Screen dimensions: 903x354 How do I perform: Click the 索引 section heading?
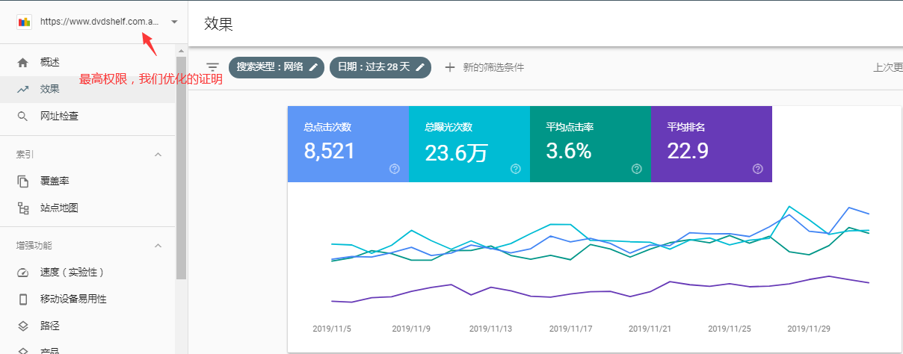[25, 155]
